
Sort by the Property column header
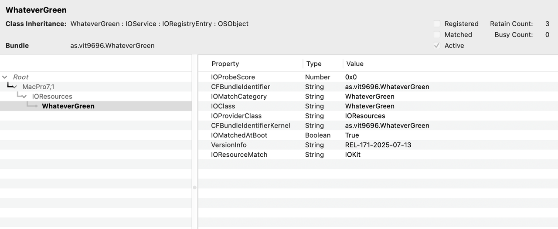point(225,64)
